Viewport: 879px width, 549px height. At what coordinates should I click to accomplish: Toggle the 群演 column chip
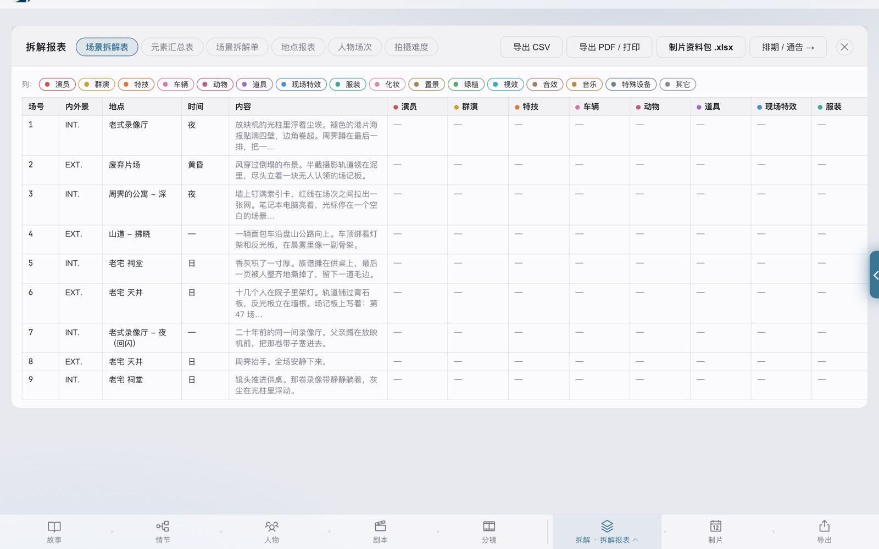click(x=97, y=85)
